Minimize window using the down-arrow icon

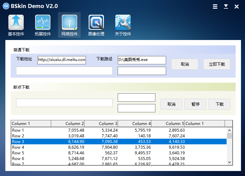click(x=226, y=6)
